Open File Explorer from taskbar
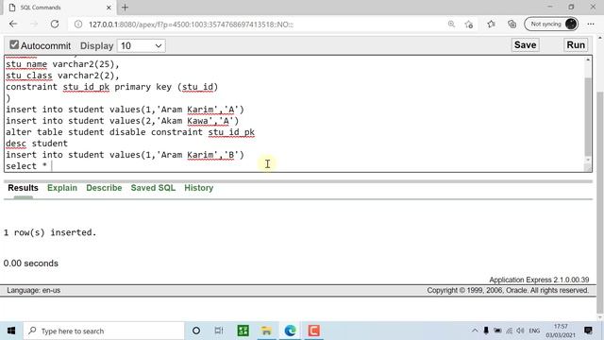This screenshot has width=604, height=340. coord(266,331)
